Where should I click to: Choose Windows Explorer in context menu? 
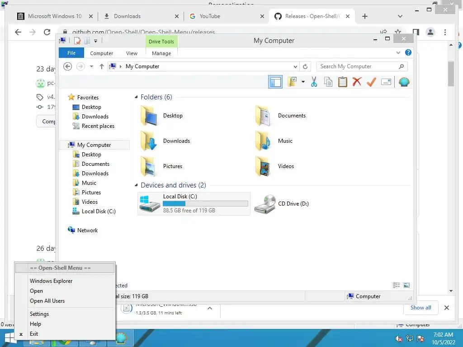point(65,281)
